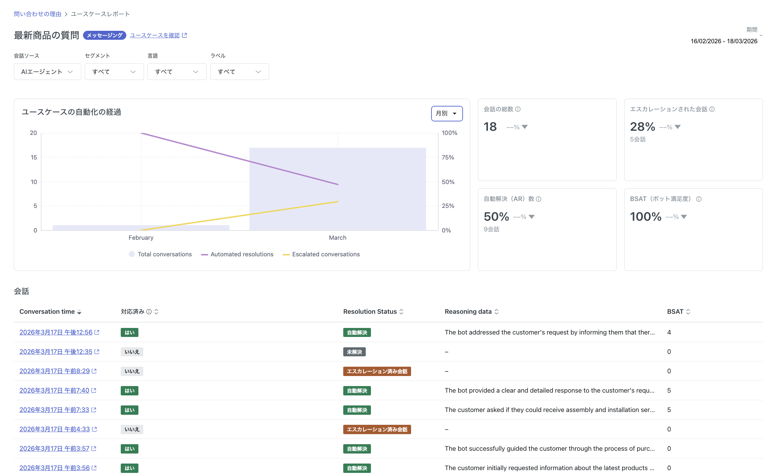Expand the 言語 filter dropdown

pos(177,72)
